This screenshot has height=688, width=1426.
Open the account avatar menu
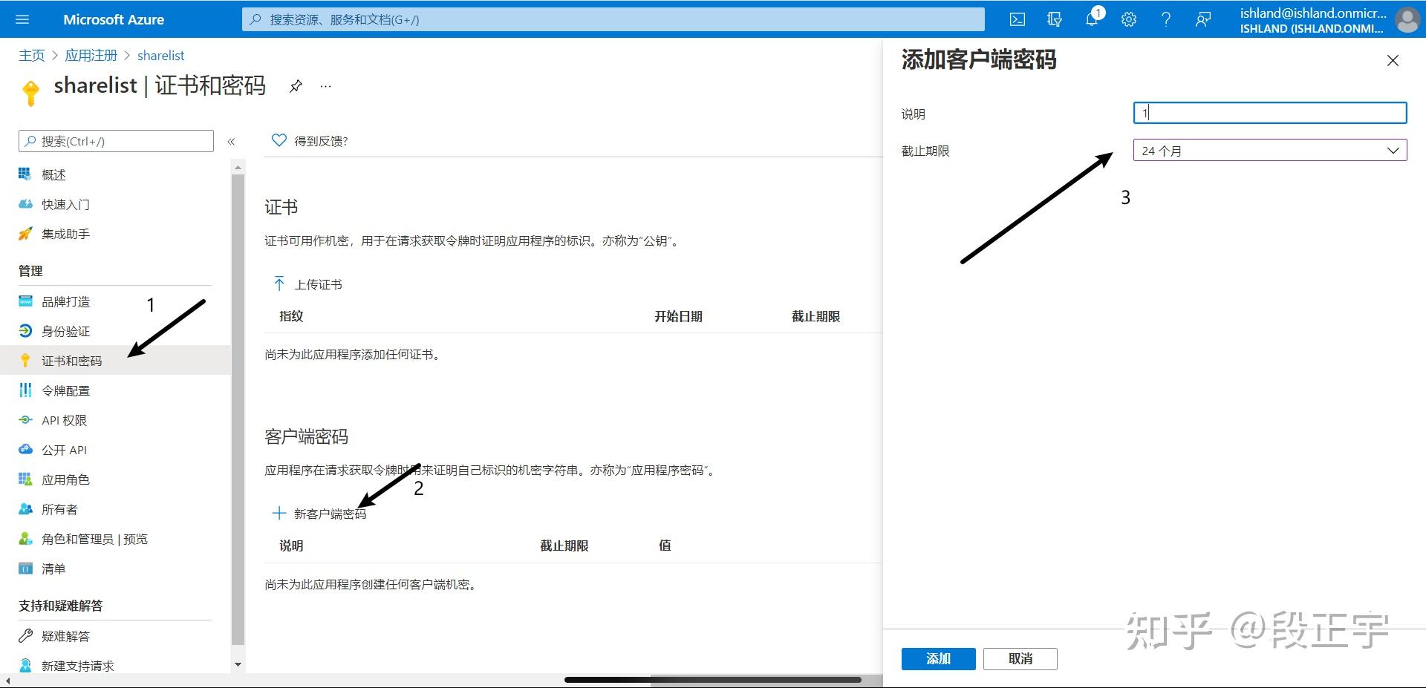click(1407, 19)
